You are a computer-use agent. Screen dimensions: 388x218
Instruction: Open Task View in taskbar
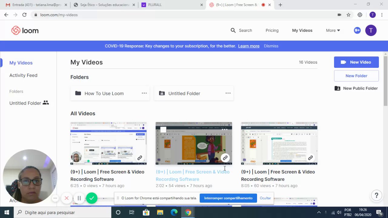pyautogui.click(x=132, y=212)
